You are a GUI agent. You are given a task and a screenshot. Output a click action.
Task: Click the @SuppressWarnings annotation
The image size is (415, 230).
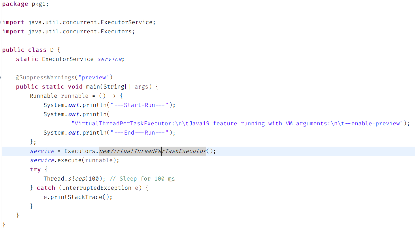pyautogui.click(x=45, y=78)
